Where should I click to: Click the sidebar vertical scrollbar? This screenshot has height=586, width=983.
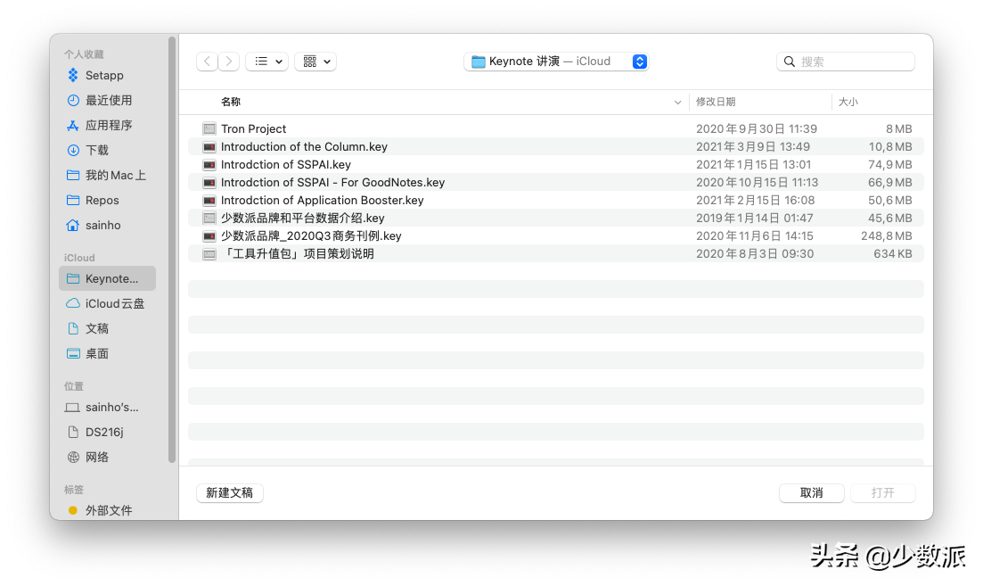[172, 250]
